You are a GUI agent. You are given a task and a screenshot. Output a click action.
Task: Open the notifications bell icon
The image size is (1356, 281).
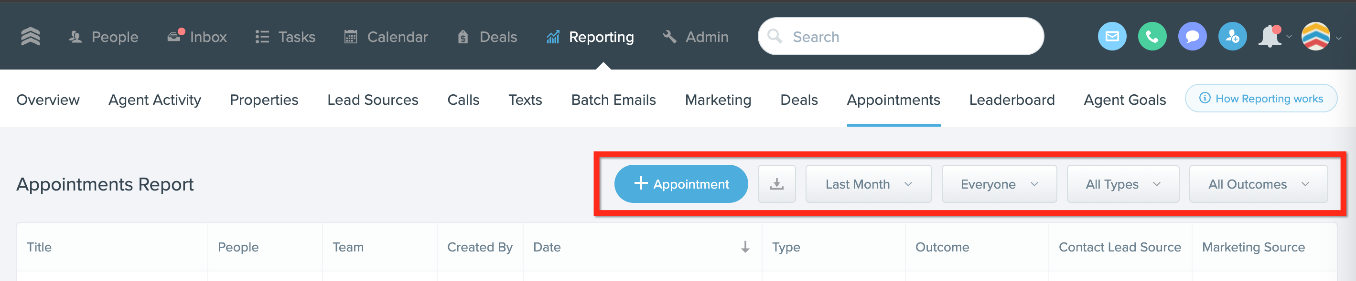tap(1270, 37)
